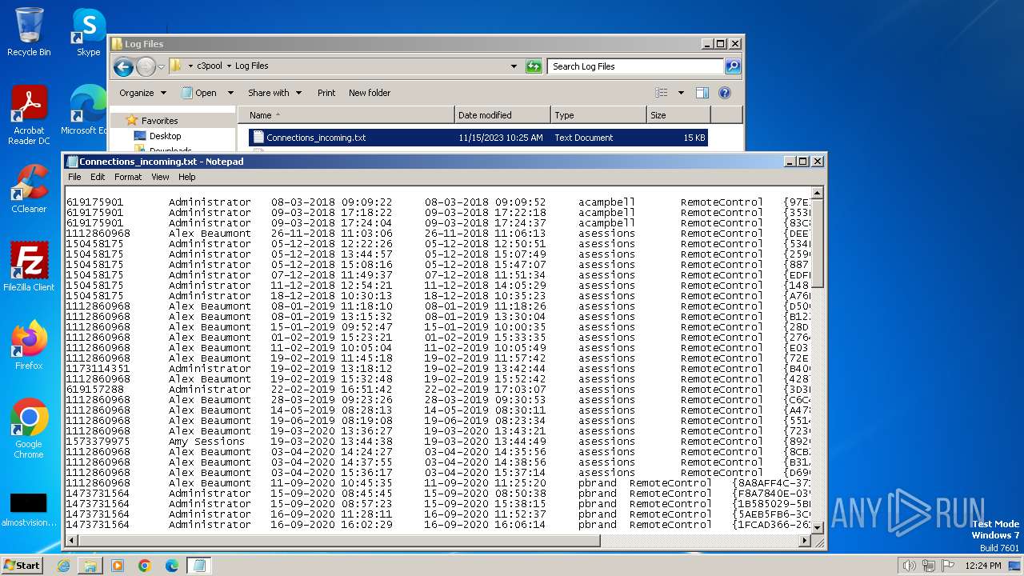Click the Forward arrow in Explorer
Viewport: 1024px width, 576px height.
[x=145, y=66]
